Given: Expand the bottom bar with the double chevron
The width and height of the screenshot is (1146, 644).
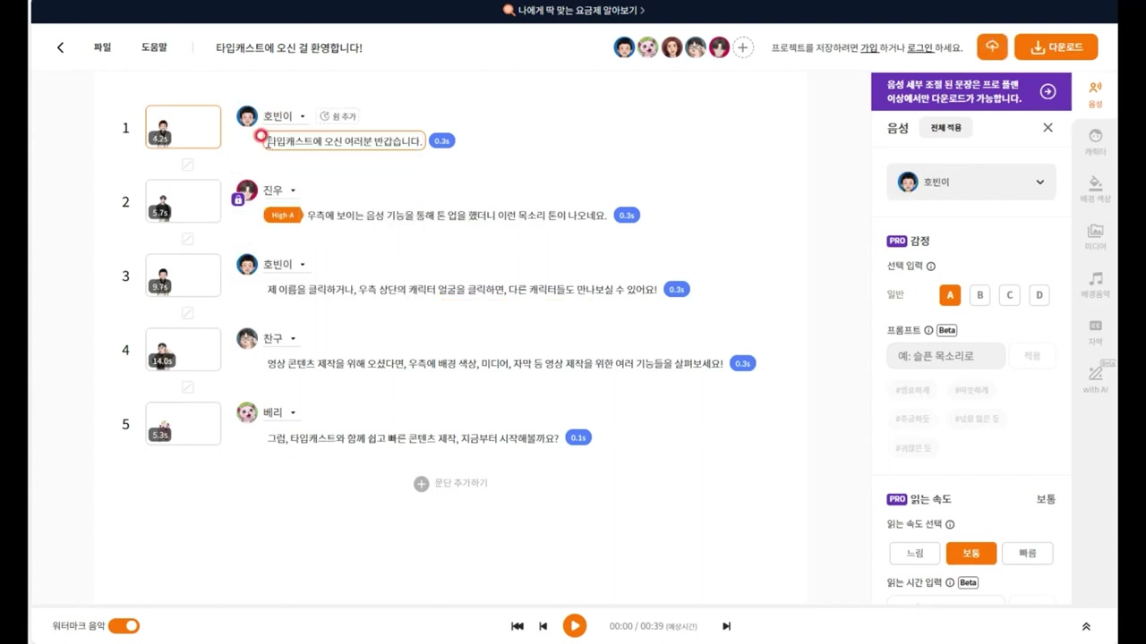Looking at the screenshot, I should click(x=1086, y=627).
